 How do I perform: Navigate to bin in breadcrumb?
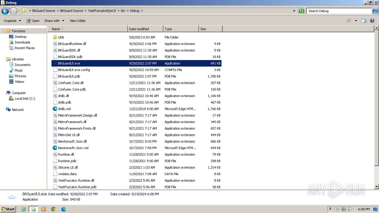point(123,11)
